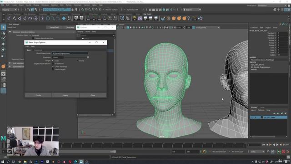Viewport: 291px width, 164px height.
Task: Click Close in Blend Shape Options
Action: tap(93, 95)
